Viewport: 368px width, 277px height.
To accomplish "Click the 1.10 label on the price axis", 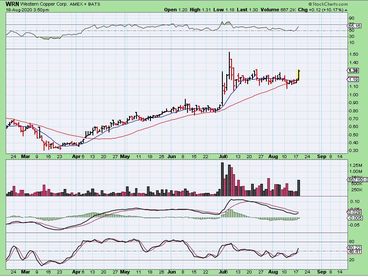I will pyautogui.click(x=354, y=87).
